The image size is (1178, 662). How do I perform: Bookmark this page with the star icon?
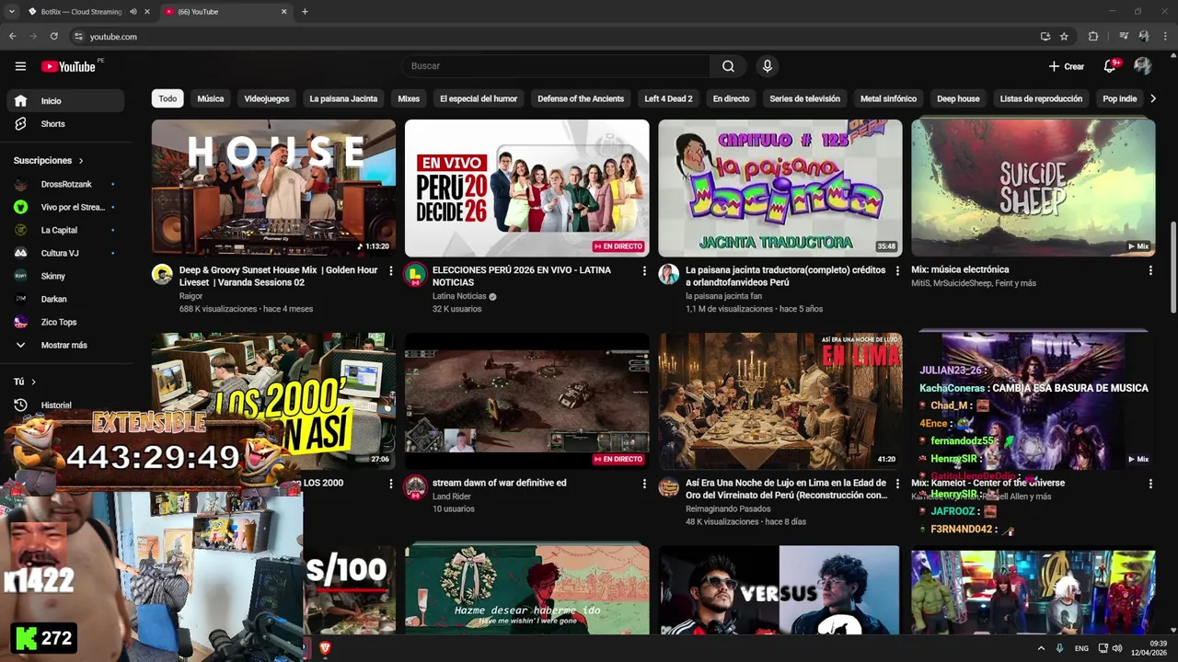(x=1064, y=37)
